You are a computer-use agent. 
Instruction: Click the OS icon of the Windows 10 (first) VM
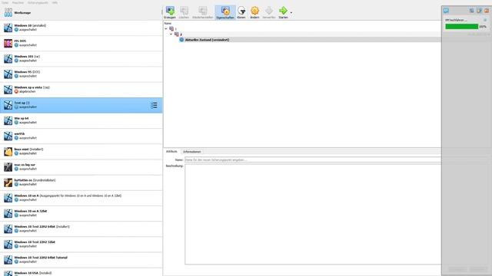point(8,28)
